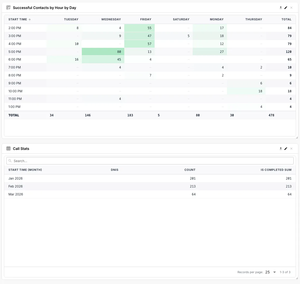Remove the Successful Contacts by Hour widget
The height and width of the screenshot is (284, 300).
click(x=291, y=8)
